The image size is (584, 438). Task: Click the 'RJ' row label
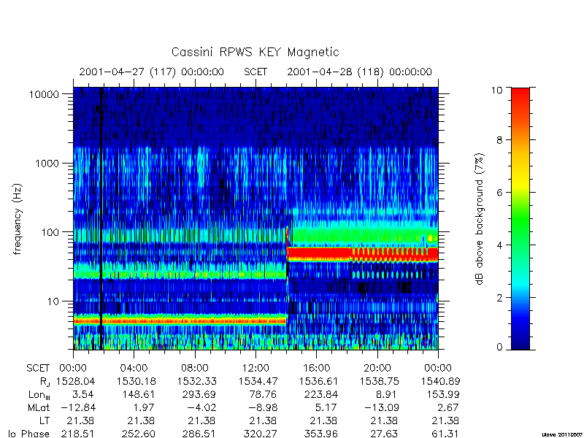(x=45, y=382)
